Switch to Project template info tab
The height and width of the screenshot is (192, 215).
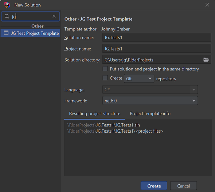[150, 114]
